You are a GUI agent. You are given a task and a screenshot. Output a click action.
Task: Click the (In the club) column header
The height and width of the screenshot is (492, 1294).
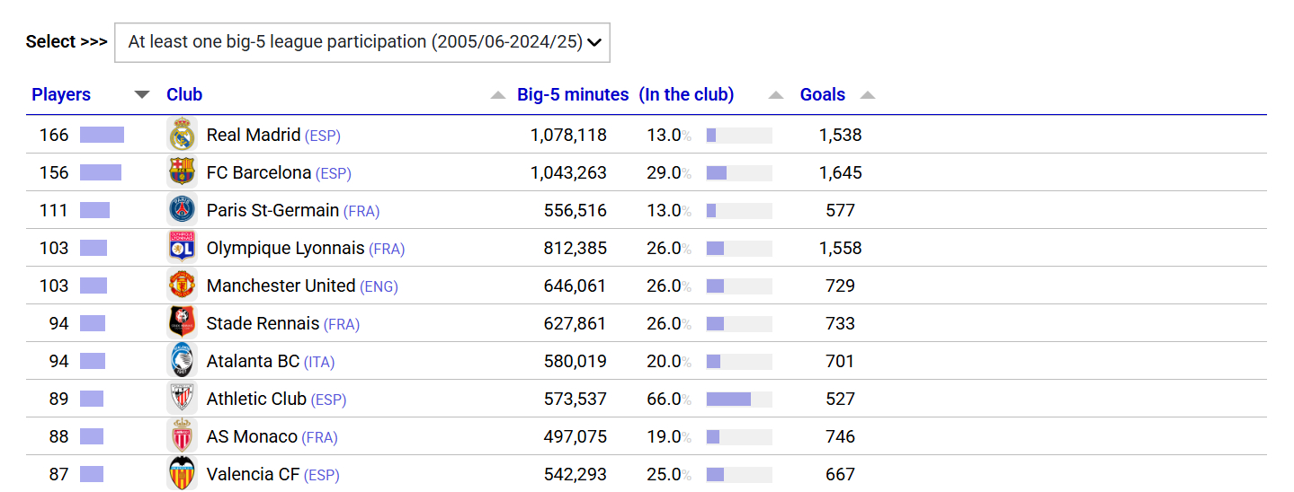(x=686, y=95)
